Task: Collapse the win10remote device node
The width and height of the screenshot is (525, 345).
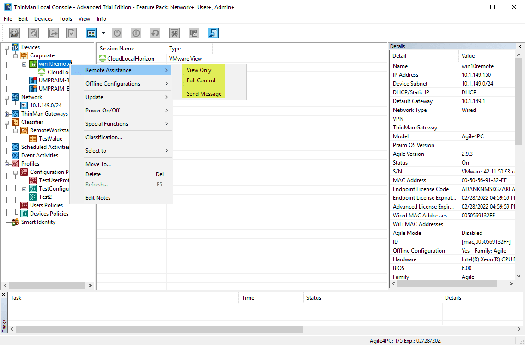Action: click(24, 64)
